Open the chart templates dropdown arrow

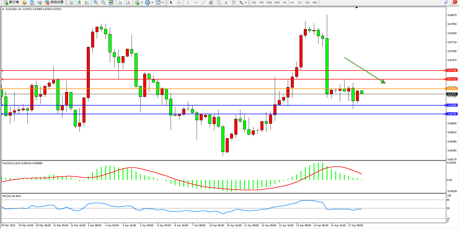point(163,2)
